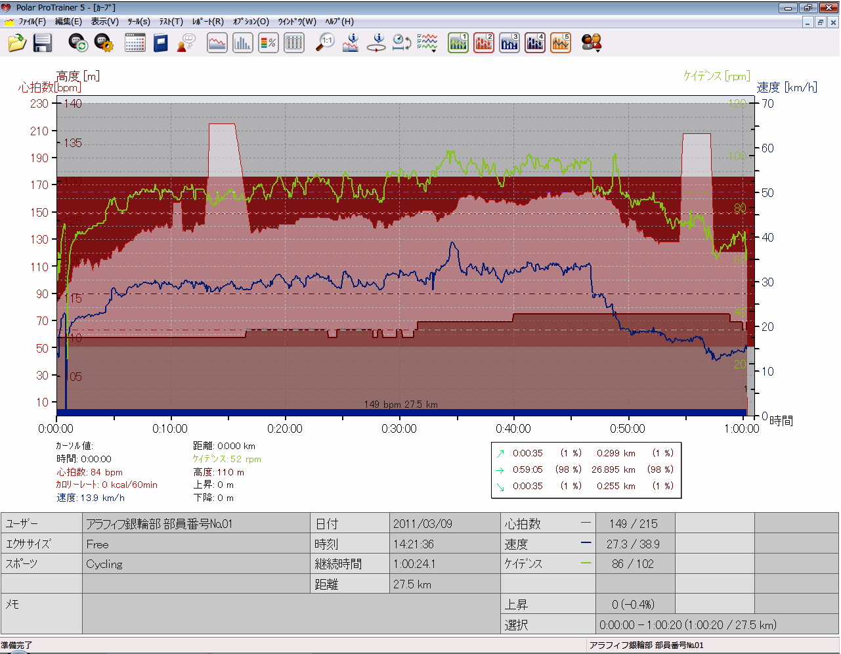Click the floppy disk save icon
Screen dimensions: 841x654
(x=43, y=43)
